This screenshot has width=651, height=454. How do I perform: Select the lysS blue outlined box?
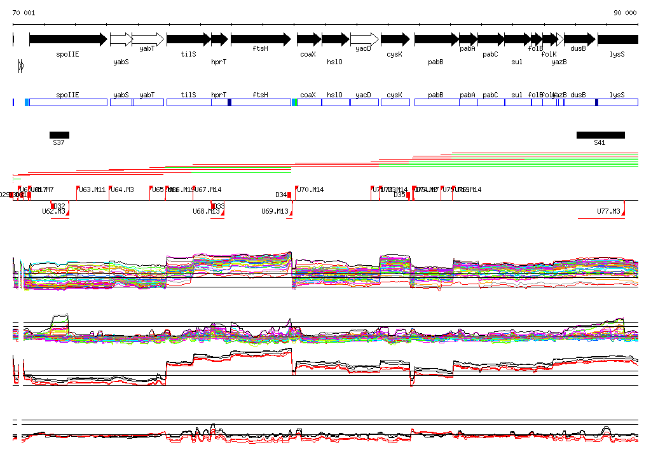[618, 102]
